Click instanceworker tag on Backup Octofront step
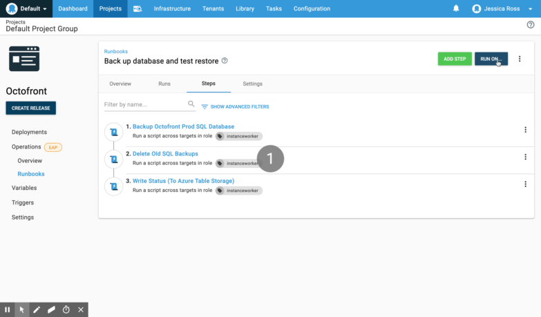This screenshot has width=541, height=317. pos(239,136)
